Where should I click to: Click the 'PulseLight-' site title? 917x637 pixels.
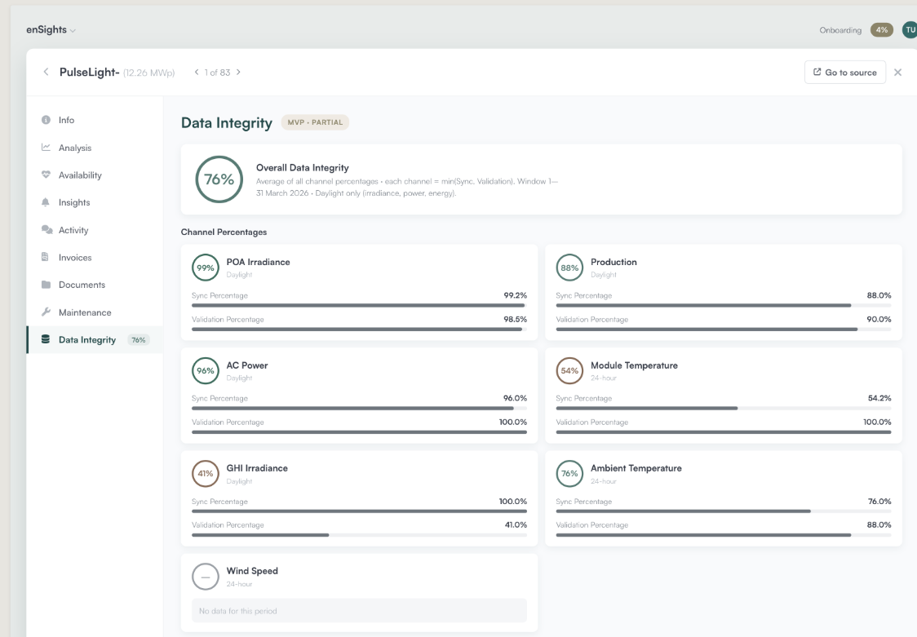tap(89, 72)
